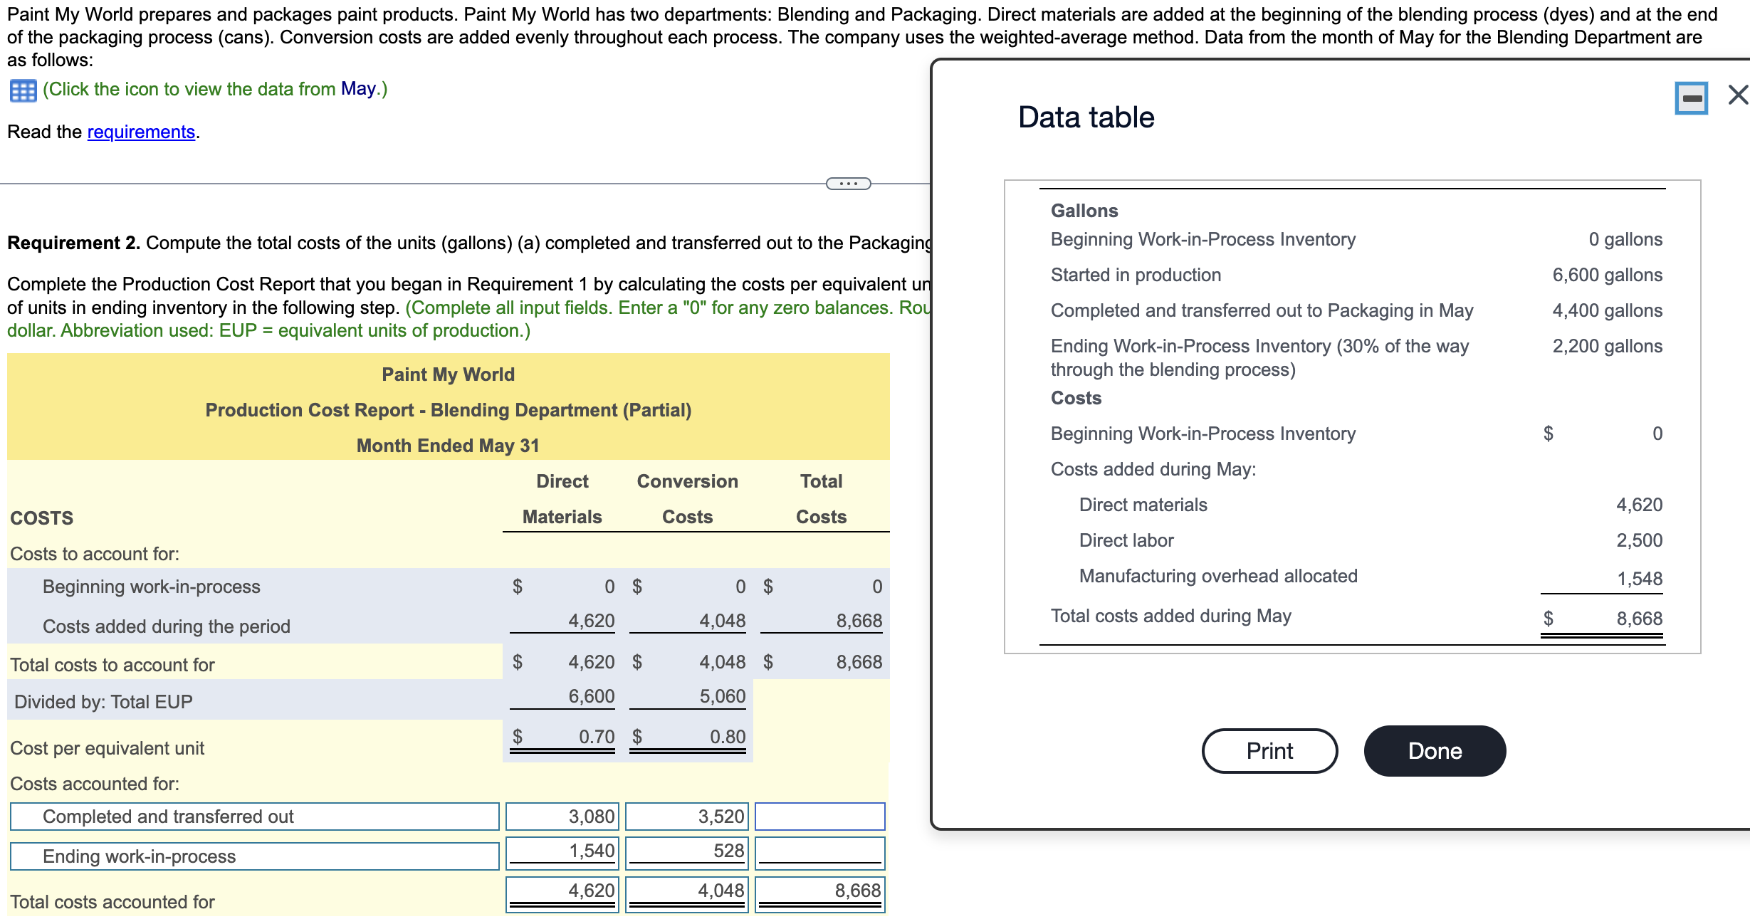This screenshot has height=924, width=1750.
Task: Select the 528 ending work-in-process conversion field
Action: [686, 851]
